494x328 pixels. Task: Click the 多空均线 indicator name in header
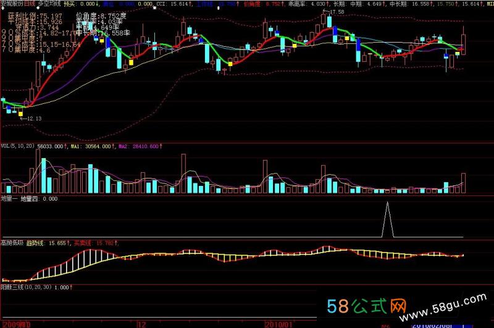[x=49, y=4]
